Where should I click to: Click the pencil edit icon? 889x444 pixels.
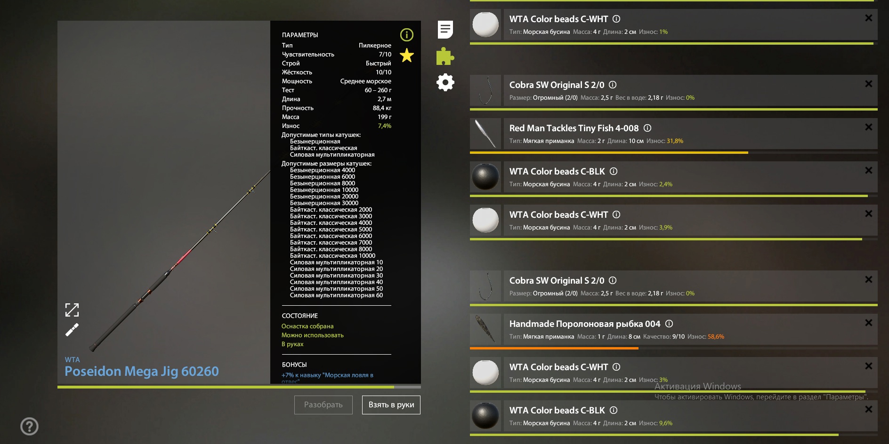pyautogui.click(x=72, y=330)
